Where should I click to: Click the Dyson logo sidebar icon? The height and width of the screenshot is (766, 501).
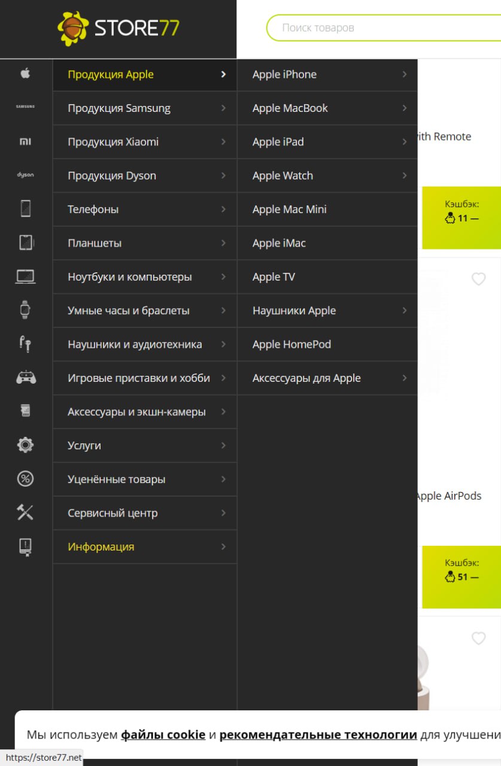point(25,175)
